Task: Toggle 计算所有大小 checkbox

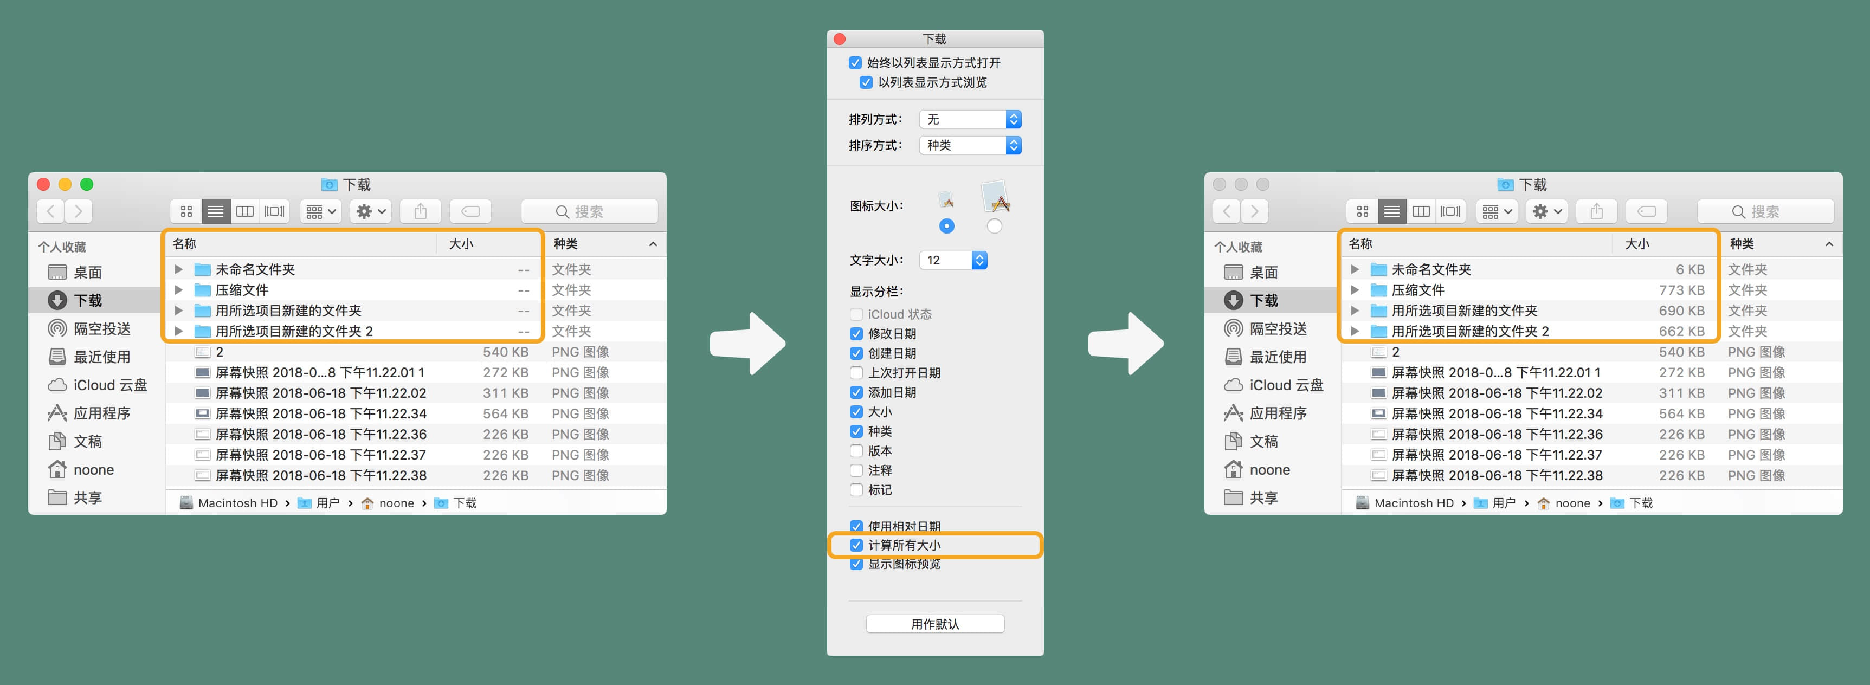Action: pos(856,545)
